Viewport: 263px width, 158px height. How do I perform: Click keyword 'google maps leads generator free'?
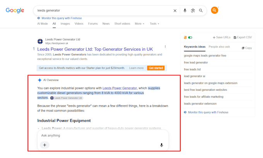click(205, 56)
